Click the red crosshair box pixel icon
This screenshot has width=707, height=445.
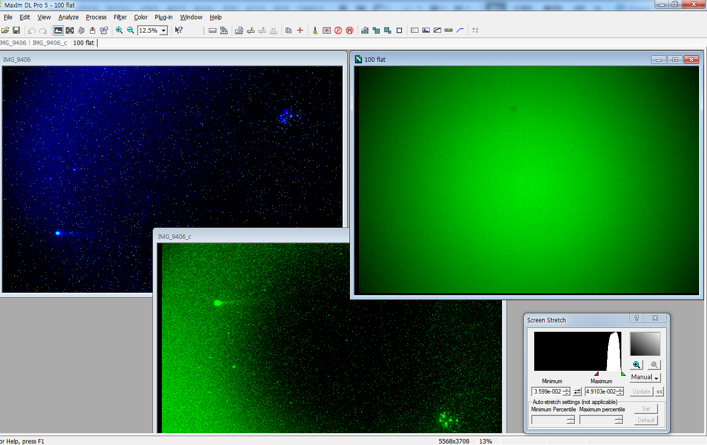327,30
